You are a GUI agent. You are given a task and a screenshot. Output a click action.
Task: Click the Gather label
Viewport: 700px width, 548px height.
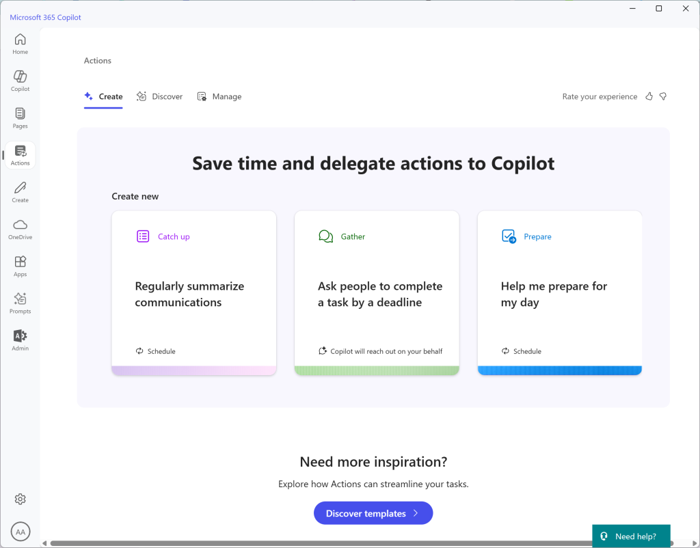pos(353,236)
